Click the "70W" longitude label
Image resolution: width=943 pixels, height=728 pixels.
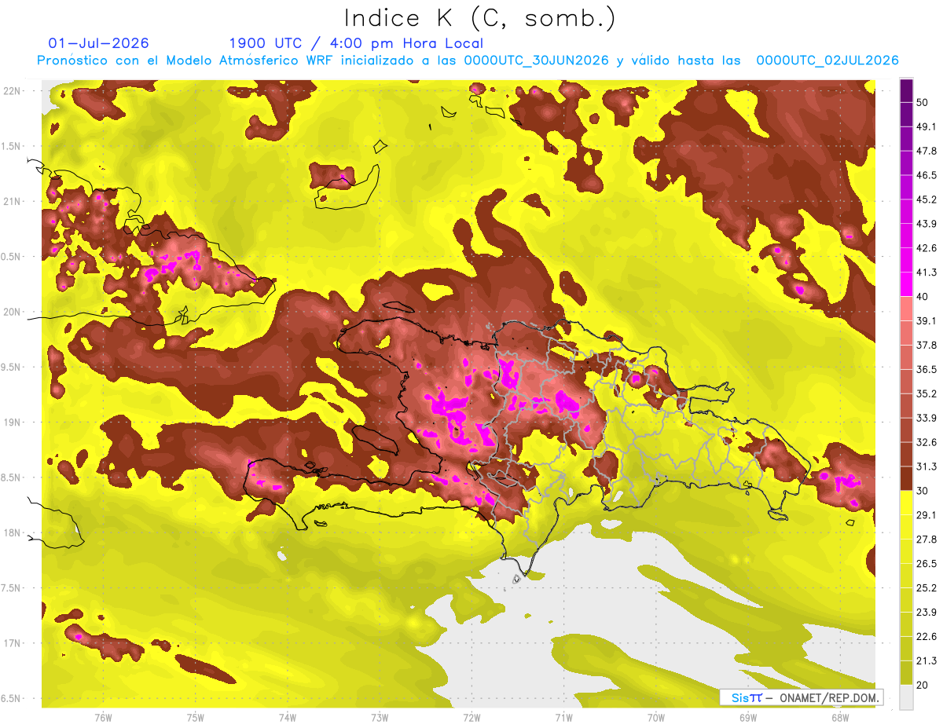[655, 718]
